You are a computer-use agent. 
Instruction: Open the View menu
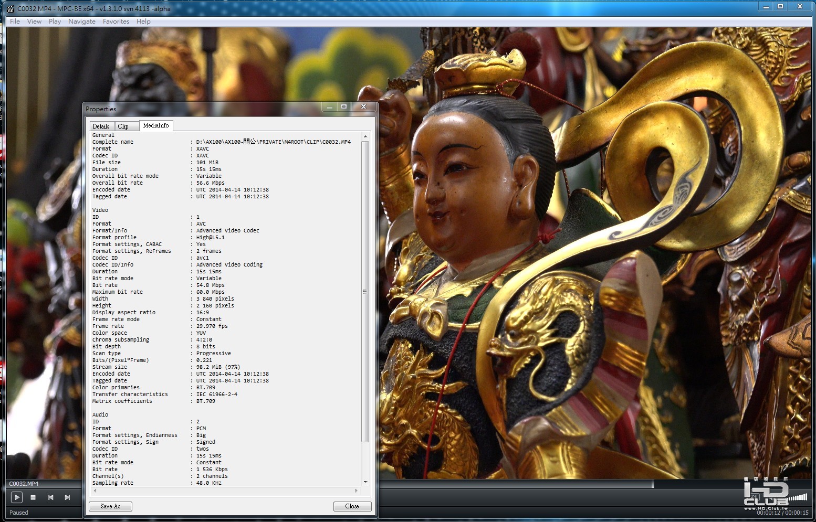click(x=34, y=22)
